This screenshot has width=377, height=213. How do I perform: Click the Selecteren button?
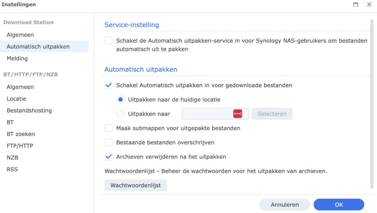pos(272,114)
